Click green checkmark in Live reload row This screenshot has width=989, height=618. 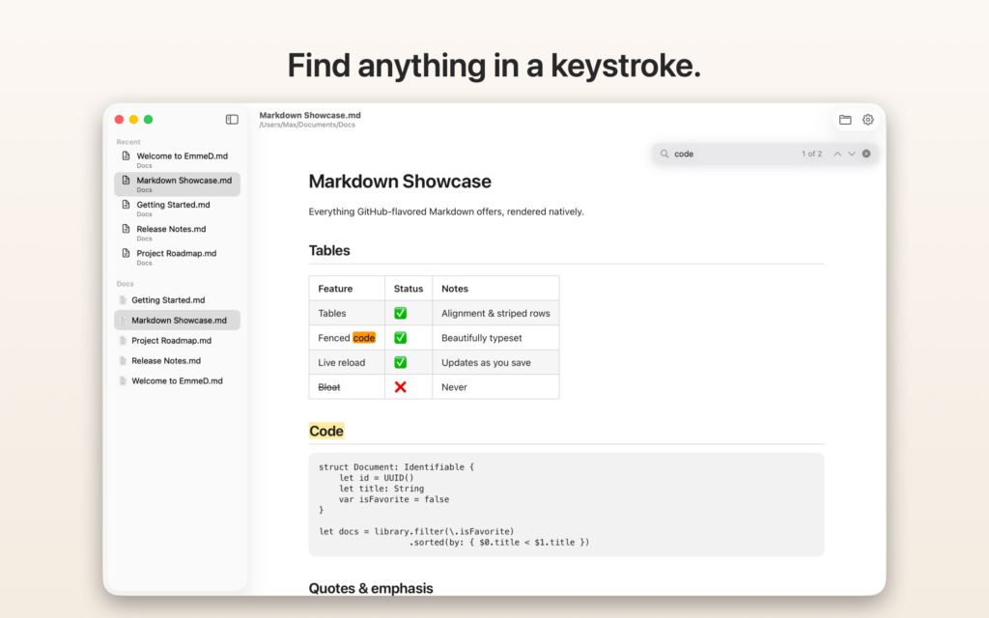coord(400,363)
